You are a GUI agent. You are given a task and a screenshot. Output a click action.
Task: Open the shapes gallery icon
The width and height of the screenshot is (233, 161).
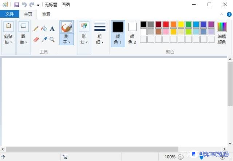tap(84, 26)
